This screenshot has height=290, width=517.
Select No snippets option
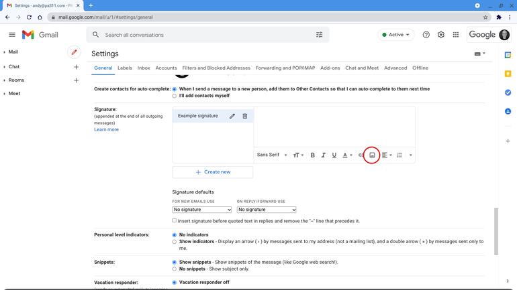point(175,269)
